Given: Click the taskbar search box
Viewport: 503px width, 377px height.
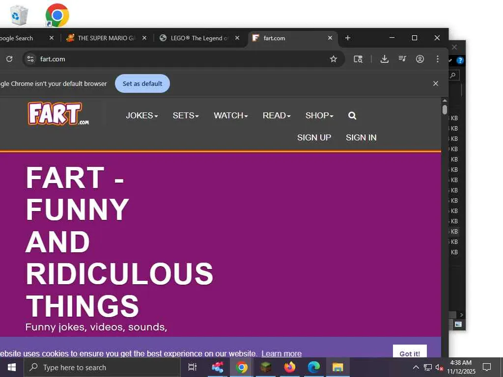Looking at the screenshot, I should [102, 367].
